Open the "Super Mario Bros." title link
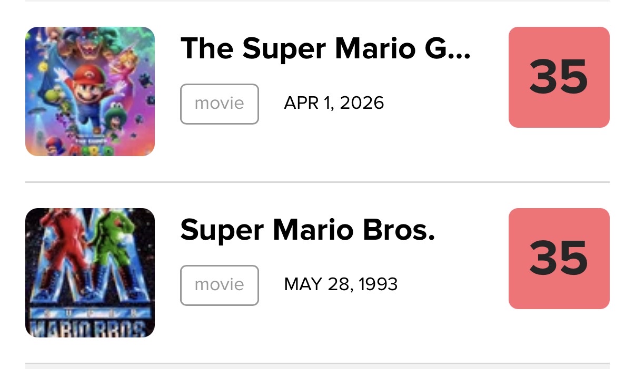 pos(307,230)
